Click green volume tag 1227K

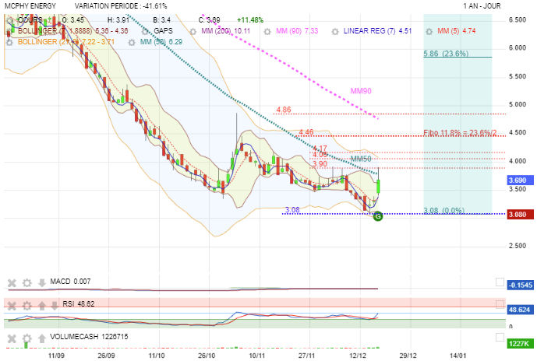[x=520, y=343]
